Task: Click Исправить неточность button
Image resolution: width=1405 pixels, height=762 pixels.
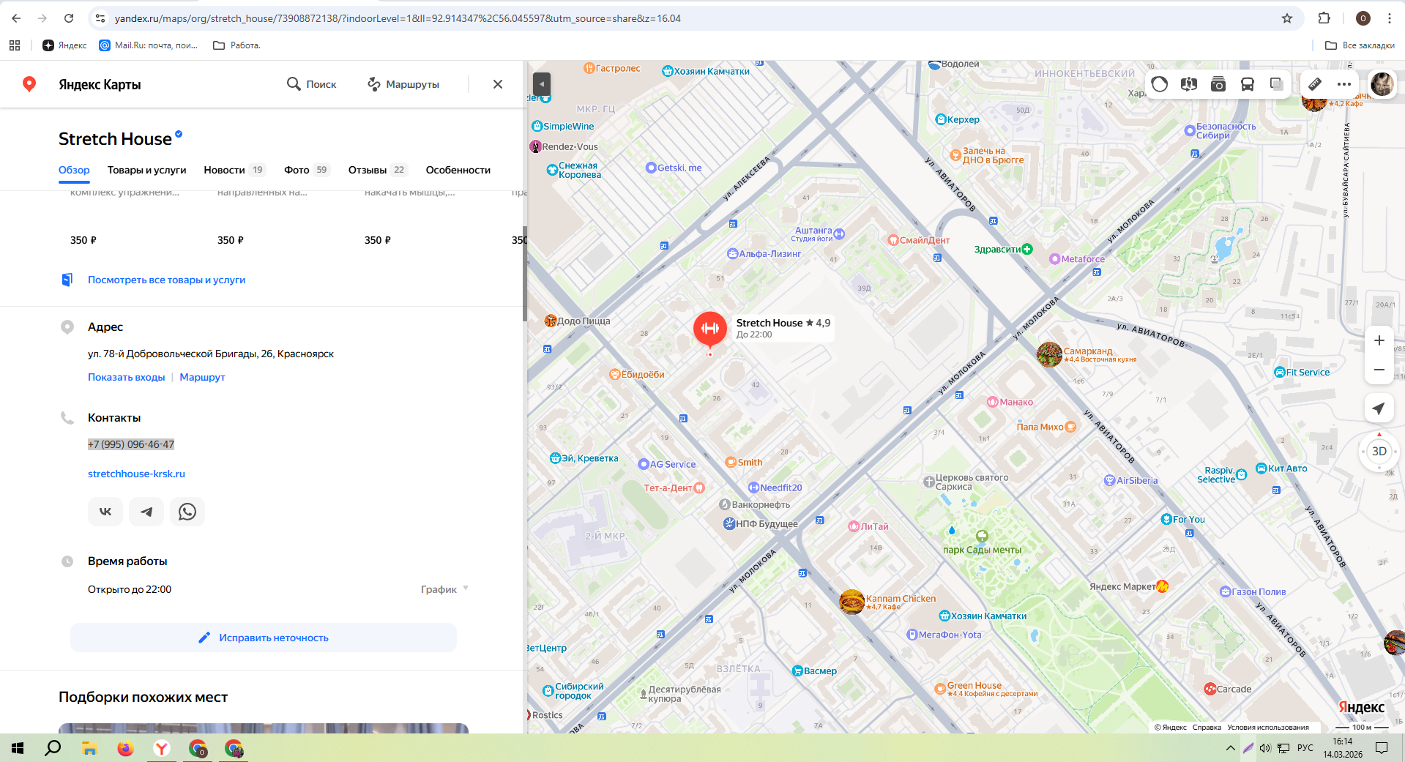Action: click(264, 638)
